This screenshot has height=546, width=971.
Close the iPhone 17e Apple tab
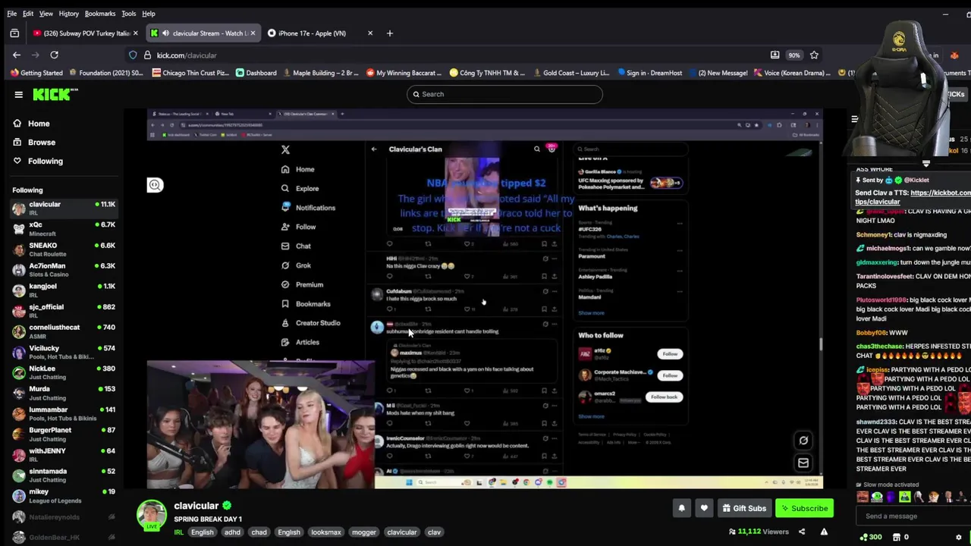[x=370, y=33]
